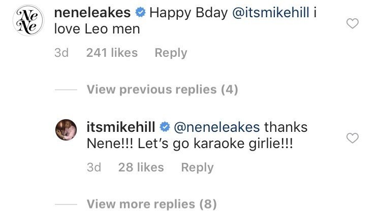
Task: Click the dash line before View previous replies
Action: point(66,90)
